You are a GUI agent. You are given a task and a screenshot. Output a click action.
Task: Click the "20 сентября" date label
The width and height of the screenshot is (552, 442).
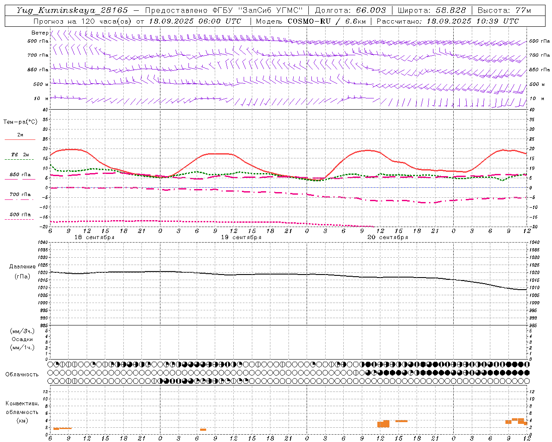[x=388, y=237]
